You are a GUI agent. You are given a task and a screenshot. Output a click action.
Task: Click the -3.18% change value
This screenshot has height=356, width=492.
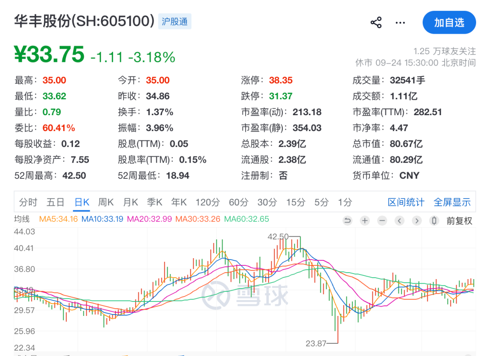(152, 57)
